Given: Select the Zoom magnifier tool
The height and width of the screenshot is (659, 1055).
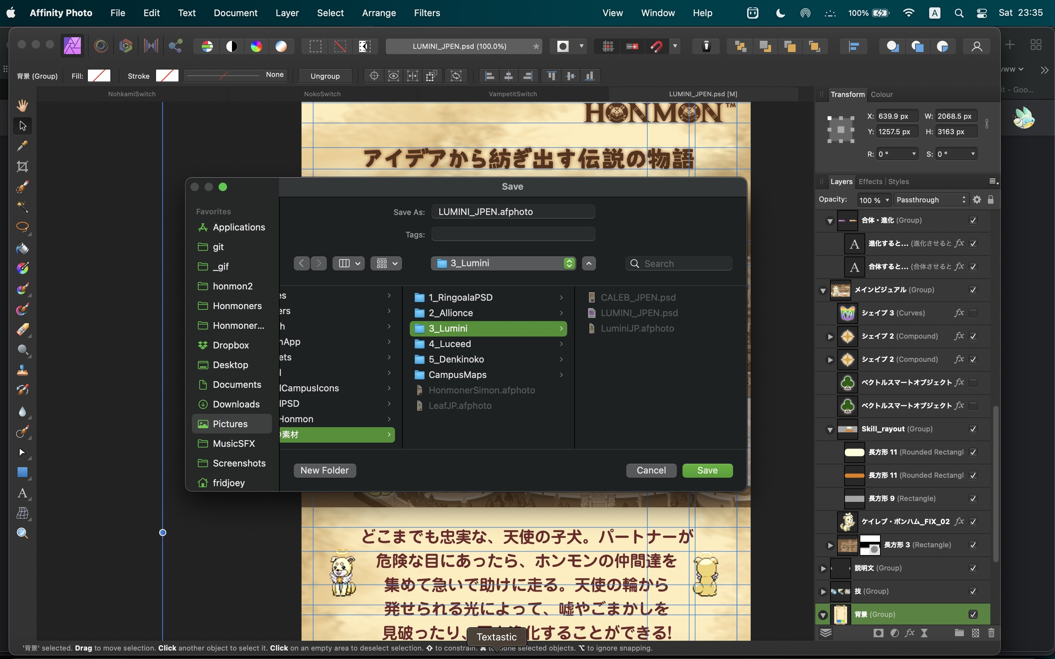Looking at the screenshot, I should tap(22, 533).
